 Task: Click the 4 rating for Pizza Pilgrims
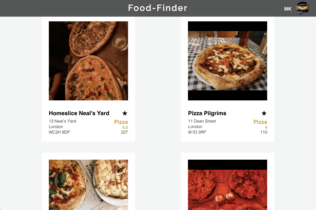point(266,128)
